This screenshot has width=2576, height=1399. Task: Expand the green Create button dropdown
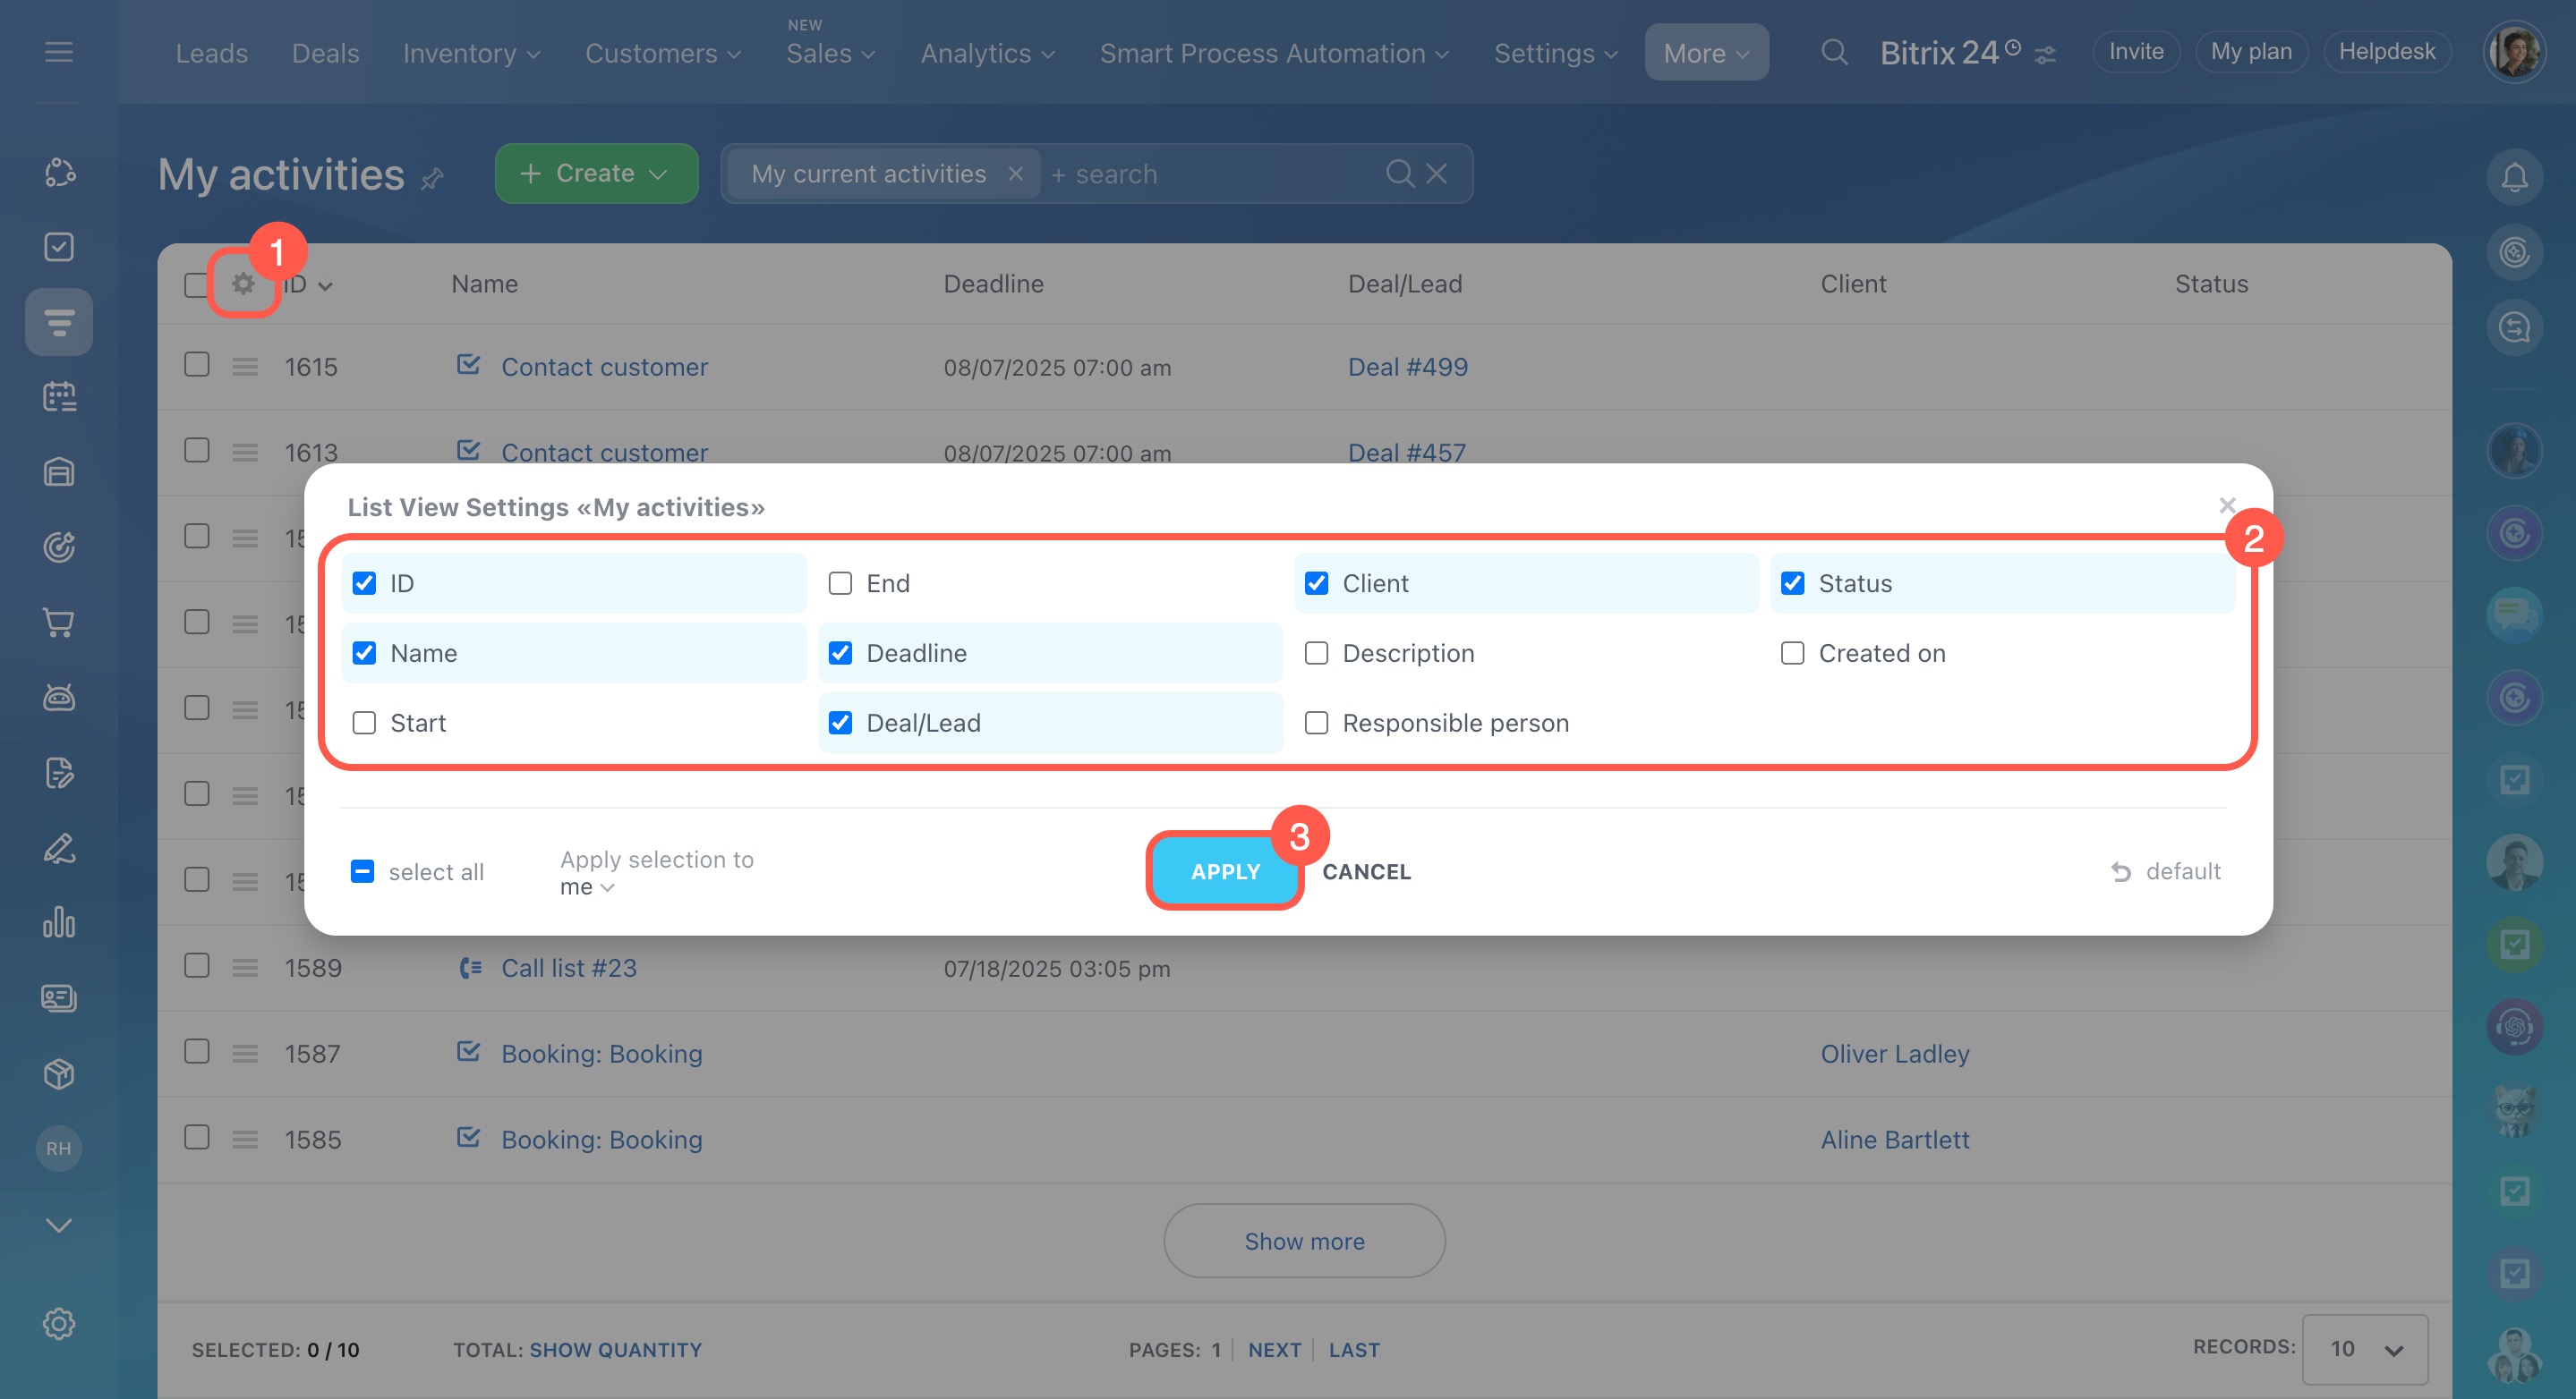658,174
